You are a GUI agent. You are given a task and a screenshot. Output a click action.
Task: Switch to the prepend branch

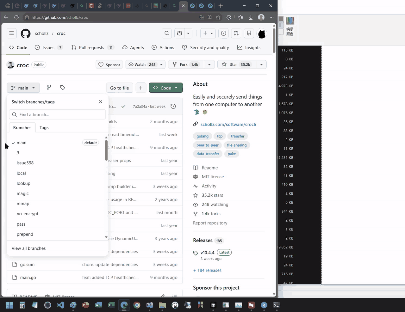point(57,234)
